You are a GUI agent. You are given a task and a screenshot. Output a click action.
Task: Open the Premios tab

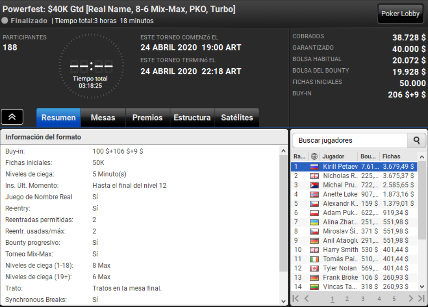coord(147,117)
